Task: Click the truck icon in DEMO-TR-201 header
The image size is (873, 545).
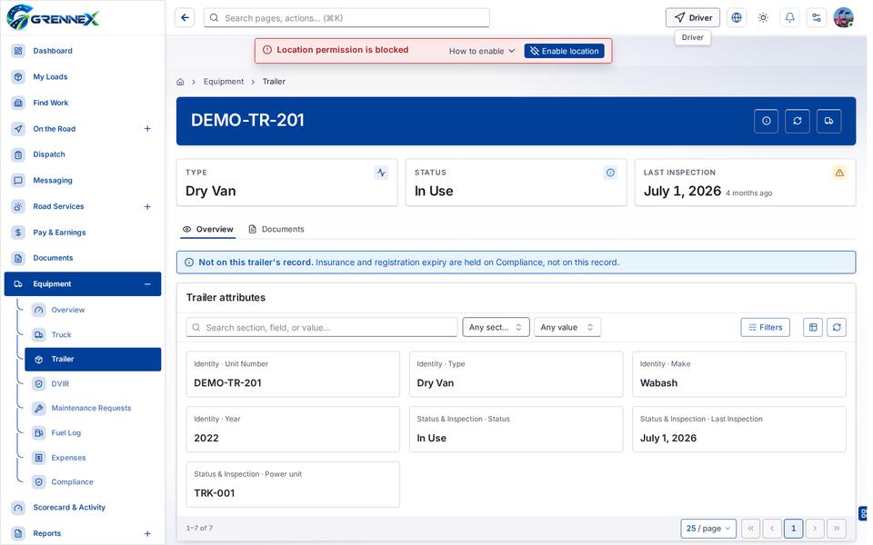Action: (829, 121)
